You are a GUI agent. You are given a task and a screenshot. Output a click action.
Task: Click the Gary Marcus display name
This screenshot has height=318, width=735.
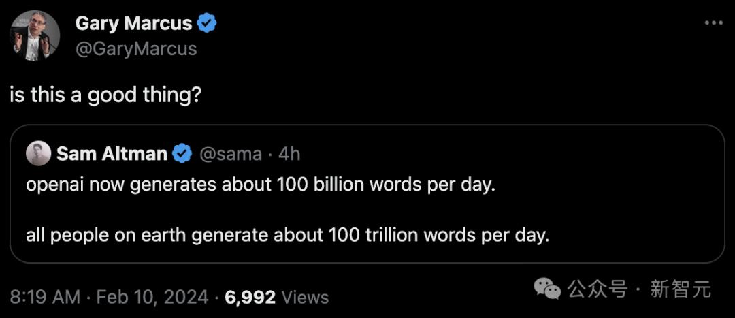coord(133,23)
